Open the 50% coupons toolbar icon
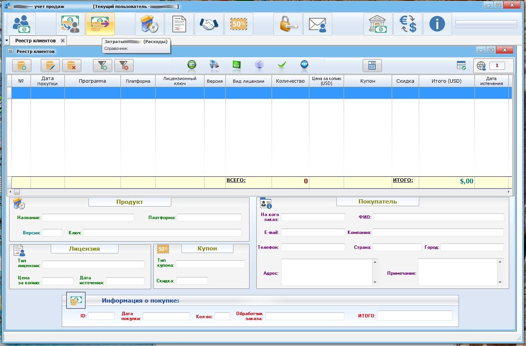This screenshot has height=346, width=526. [238, 24]
